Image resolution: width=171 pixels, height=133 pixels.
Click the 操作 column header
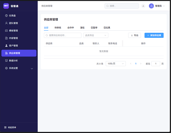click(x=143, y=43)
